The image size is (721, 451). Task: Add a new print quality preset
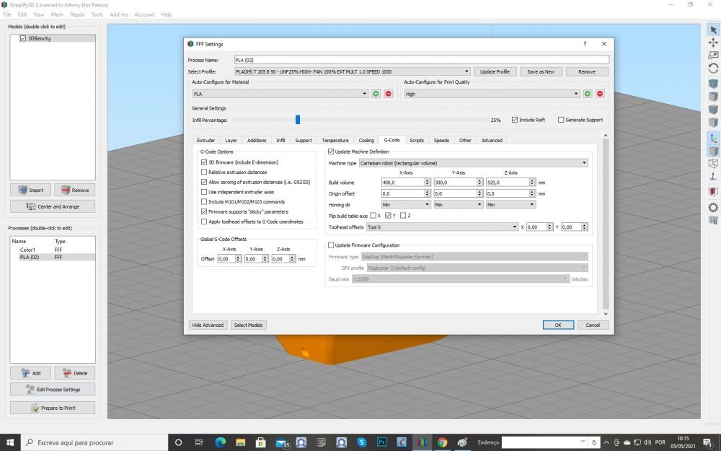tap(588, 94)
